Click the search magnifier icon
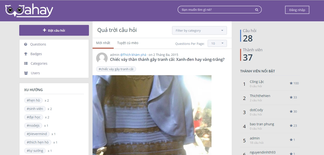Screen dimensions: 324x155 click(x=257, y=10)
